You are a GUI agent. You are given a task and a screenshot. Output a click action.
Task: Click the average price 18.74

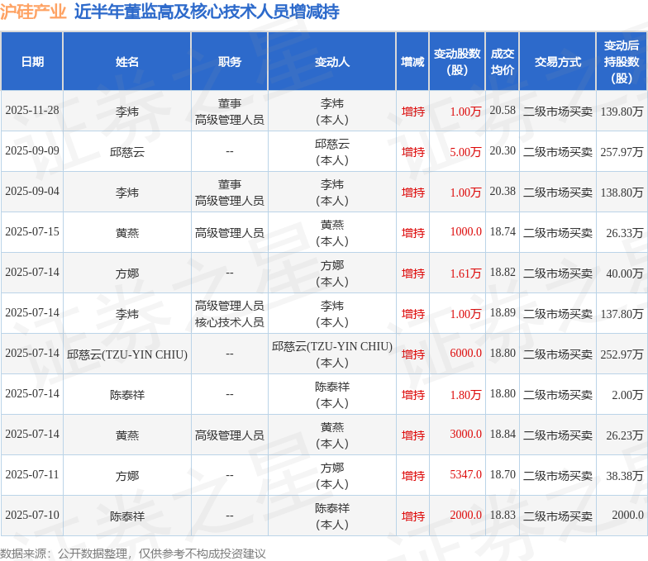[503, 231]
